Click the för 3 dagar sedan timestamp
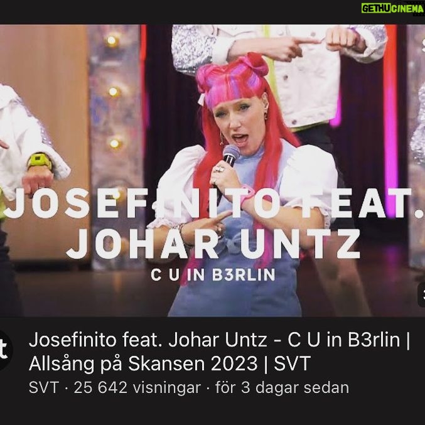The image size is (425, 425). point(282,387)
